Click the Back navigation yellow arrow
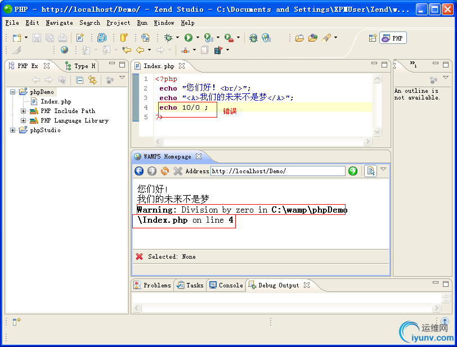457x347 pixels. pyautogui.click(x=140, y=50)
